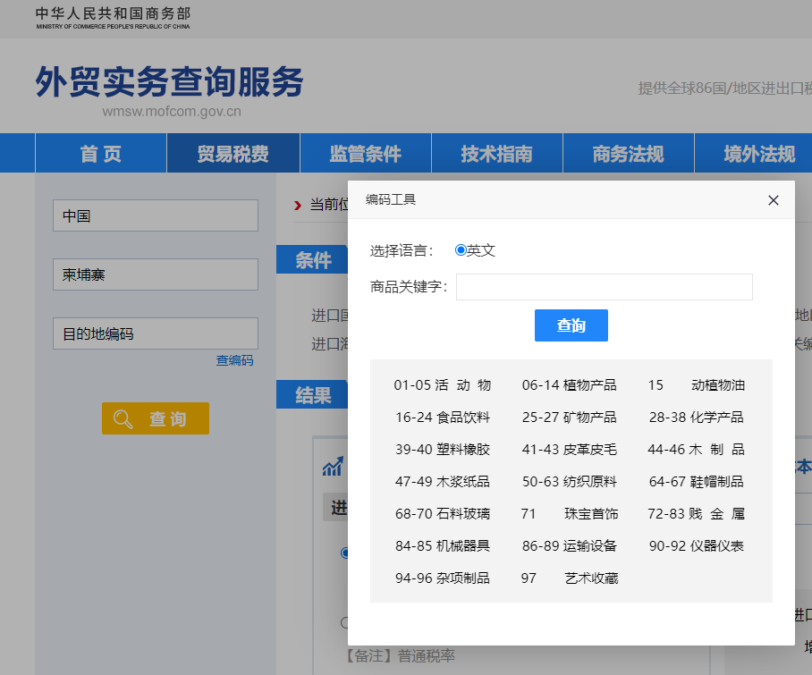Click the 目的地编码 input field

(156, 333)
